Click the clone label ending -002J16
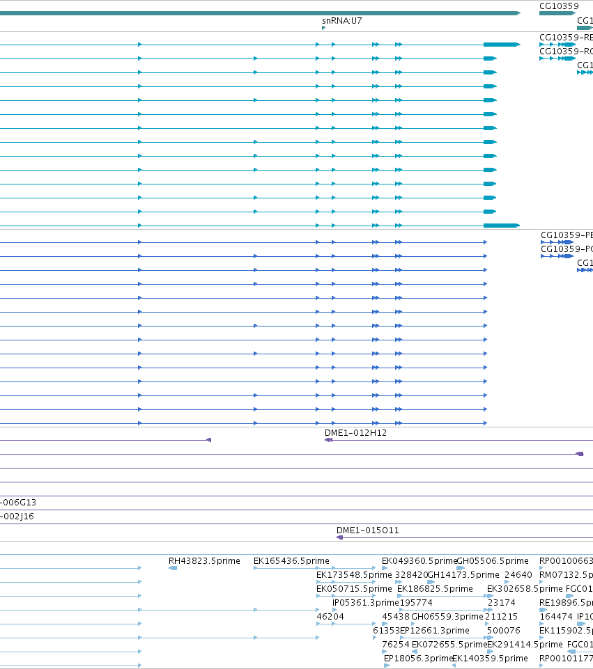 click(17, 517)
